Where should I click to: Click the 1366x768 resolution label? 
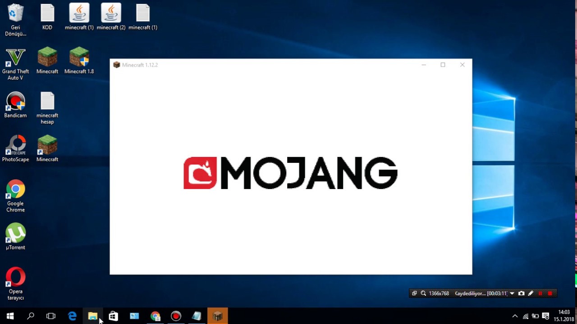tap(439, 293)
